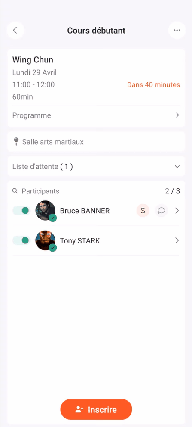
Task: Tap the Programme label
Action: pyautogui.click(x=31, y=115)
